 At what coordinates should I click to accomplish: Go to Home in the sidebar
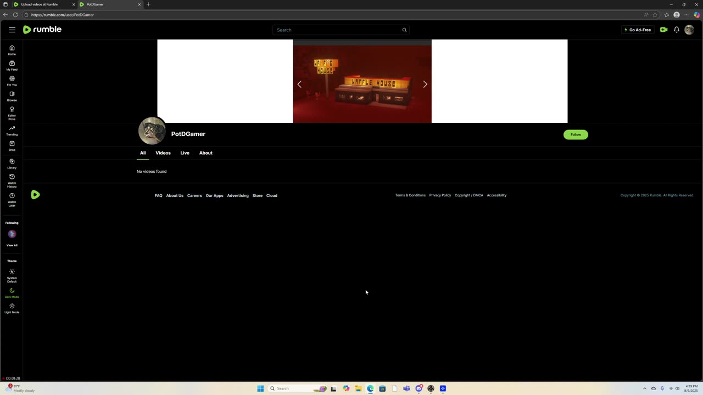pyautogui.click(x=12, y=50)
